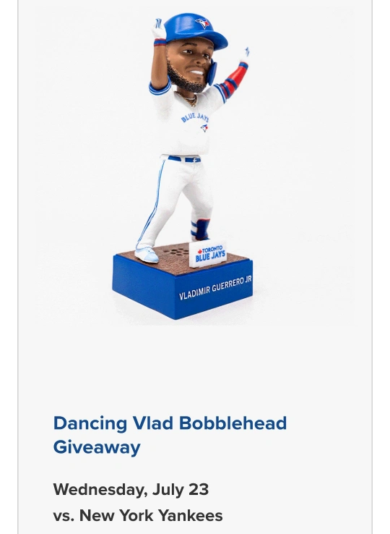Click the speaker holes on the dirt base
The image size is (390, 534).
[x=175, y=252]
